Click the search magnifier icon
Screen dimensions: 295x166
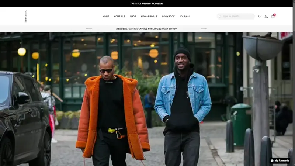(220, 16)
